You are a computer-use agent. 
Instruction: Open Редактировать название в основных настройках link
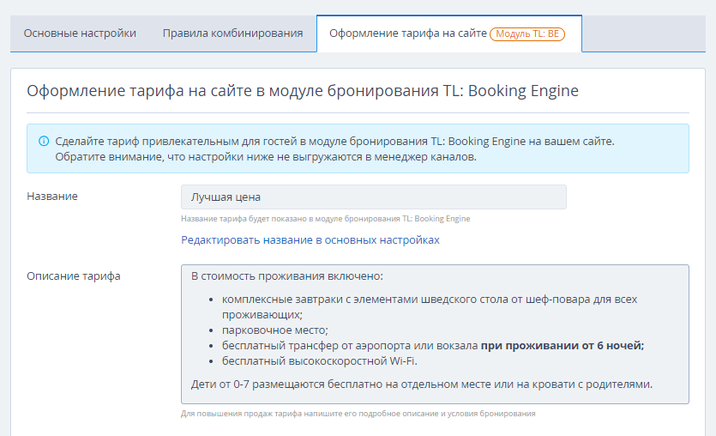point(310,240)
